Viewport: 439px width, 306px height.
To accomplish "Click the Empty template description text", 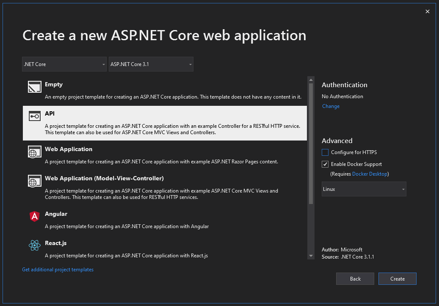I will pos(173,97).
